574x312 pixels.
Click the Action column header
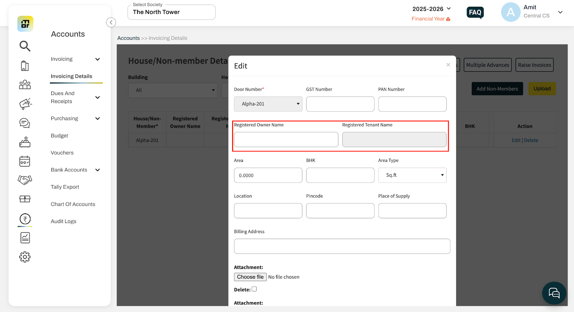(525, 126)
